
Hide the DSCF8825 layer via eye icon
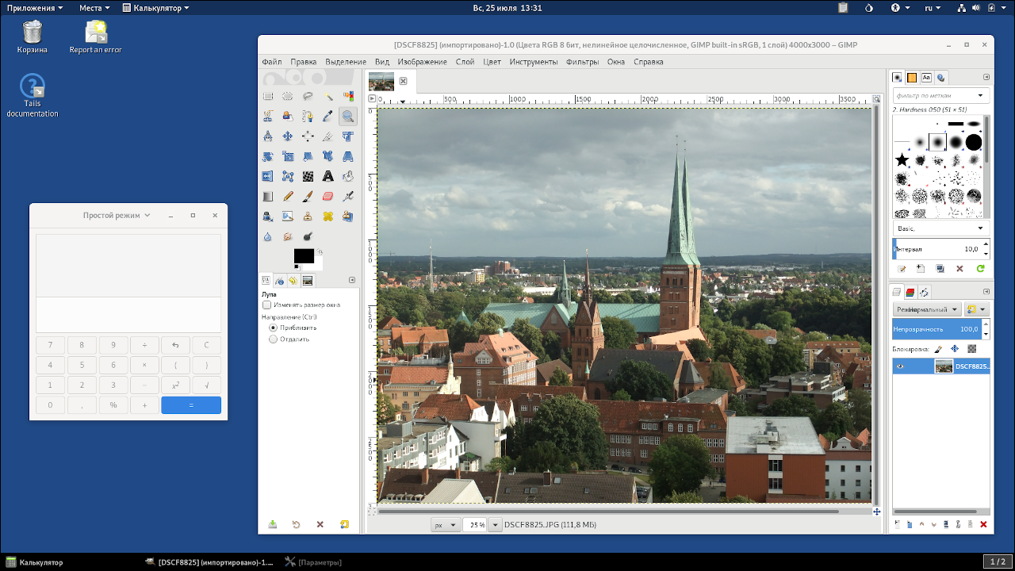tap(899, 366)
